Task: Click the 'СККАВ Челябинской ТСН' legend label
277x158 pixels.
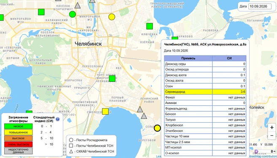Action: point(95,151)
